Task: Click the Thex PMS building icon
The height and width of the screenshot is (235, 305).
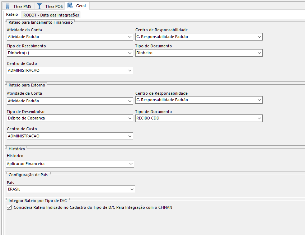Action: click(x=8, y=6)
